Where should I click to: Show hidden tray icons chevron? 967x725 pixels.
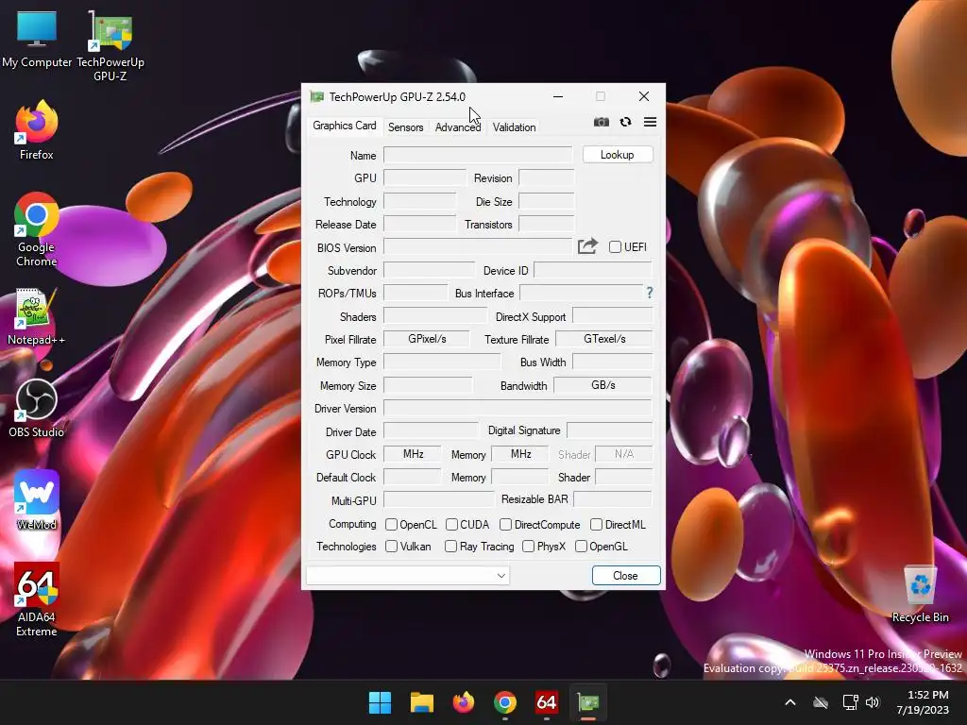pos(790,702)
